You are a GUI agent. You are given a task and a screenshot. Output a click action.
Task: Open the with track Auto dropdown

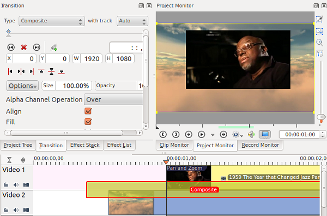132,21
